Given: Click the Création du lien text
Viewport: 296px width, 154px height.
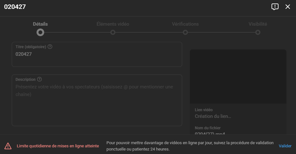Looking at the screenshot, I should click(x=213, y=116).
